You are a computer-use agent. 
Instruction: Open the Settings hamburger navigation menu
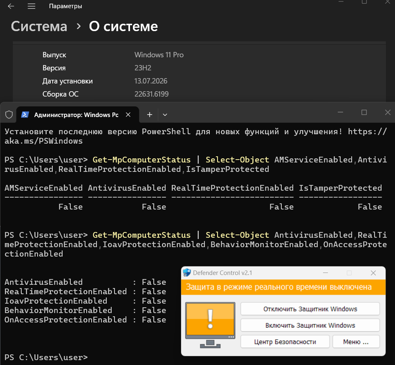[x=31, y=6]
